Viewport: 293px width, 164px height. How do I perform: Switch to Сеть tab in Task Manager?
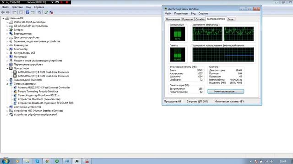point(231,19)
